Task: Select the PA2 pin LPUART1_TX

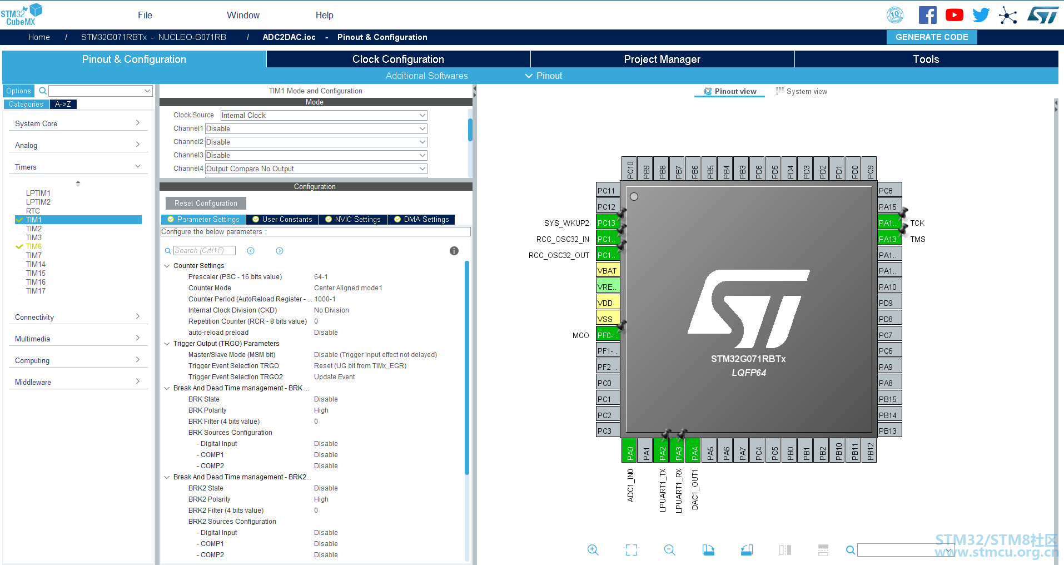Action: click(662, 450)
